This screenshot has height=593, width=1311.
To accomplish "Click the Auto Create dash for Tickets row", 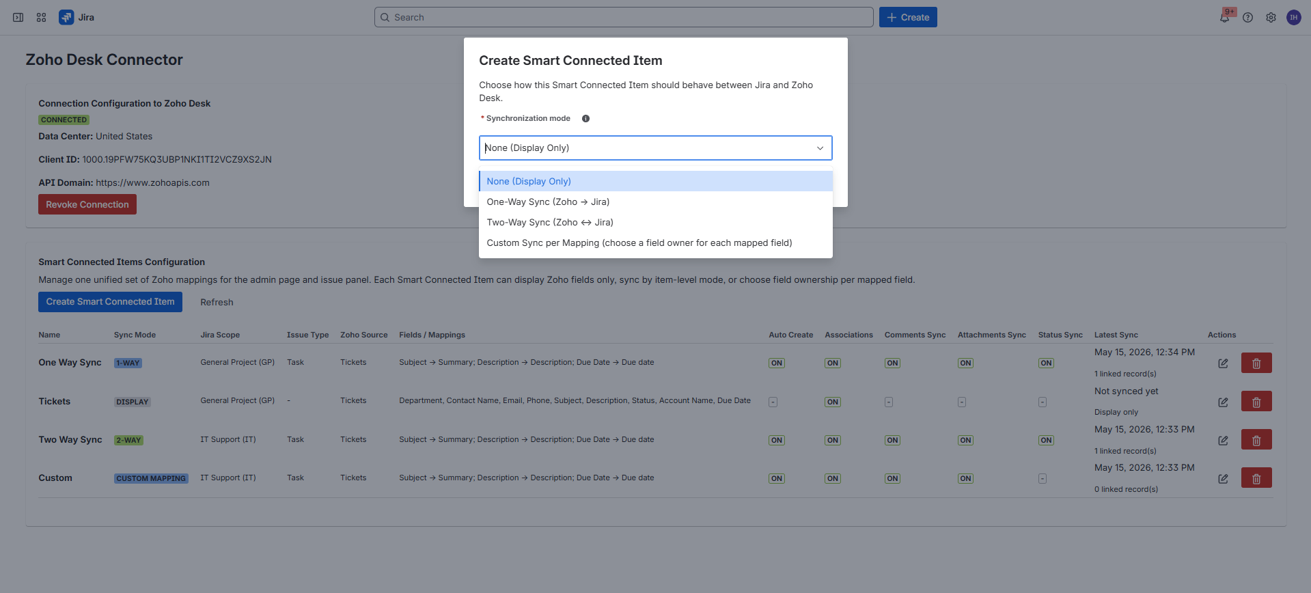I will point(773,402).
